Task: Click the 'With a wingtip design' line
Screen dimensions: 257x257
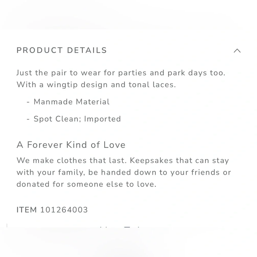Action: (x=96, y=85)
